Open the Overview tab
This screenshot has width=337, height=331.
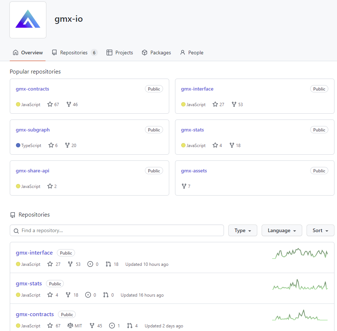(x=28, y=53)
